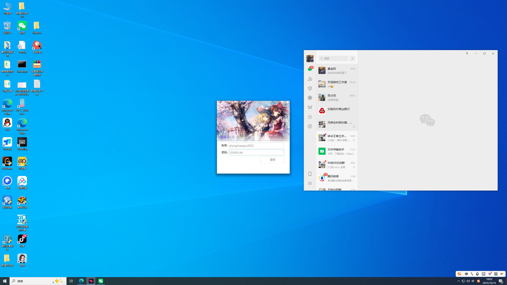The image size is (507, 285).
Task: Click the volume icon in system tray
Action: [x=468, y=281]
